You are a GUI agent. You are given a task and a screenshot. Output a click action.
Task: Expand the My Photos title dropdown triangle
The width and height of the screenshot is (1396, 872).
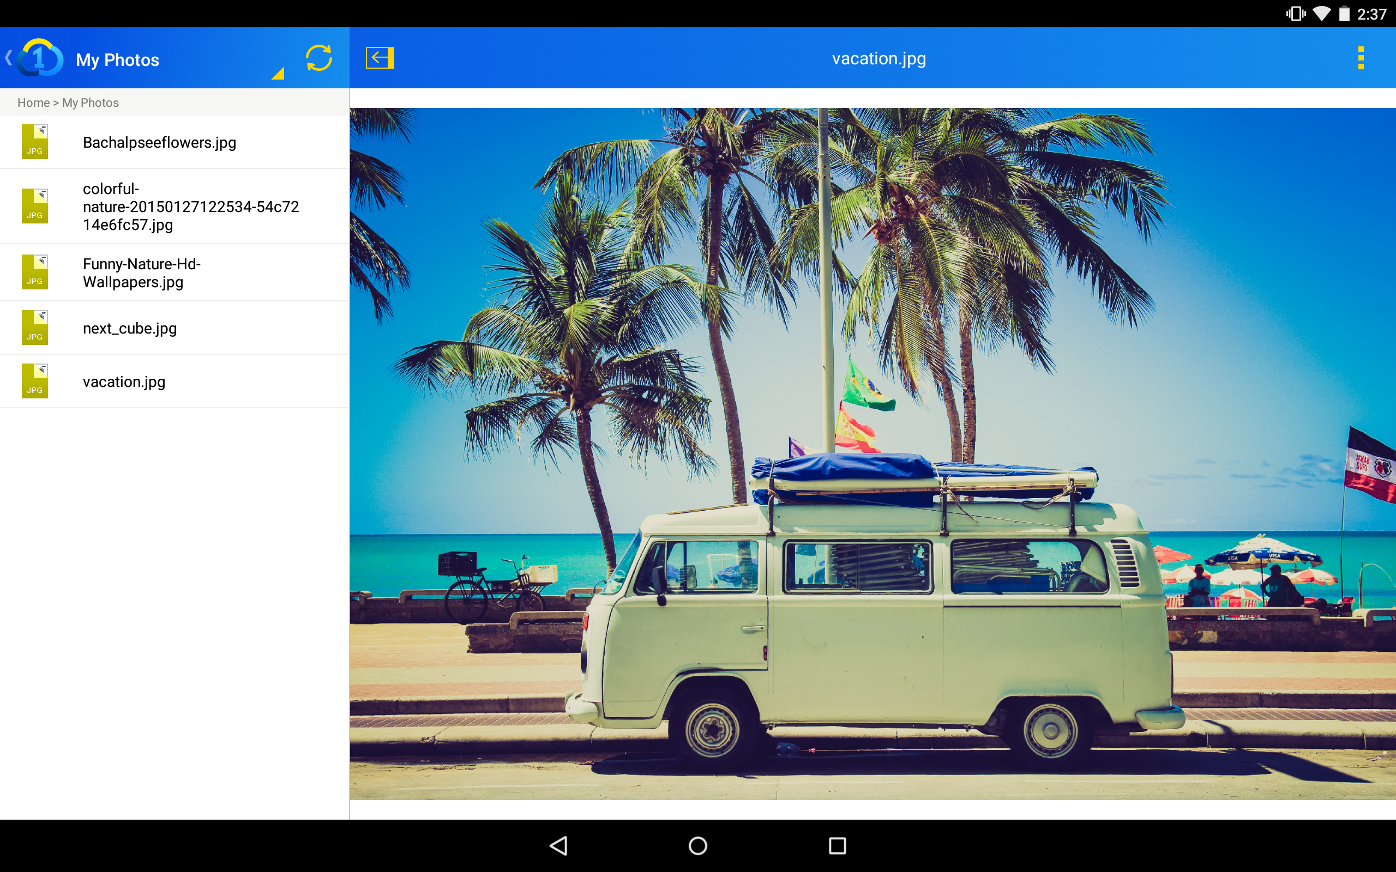(278, 73)
